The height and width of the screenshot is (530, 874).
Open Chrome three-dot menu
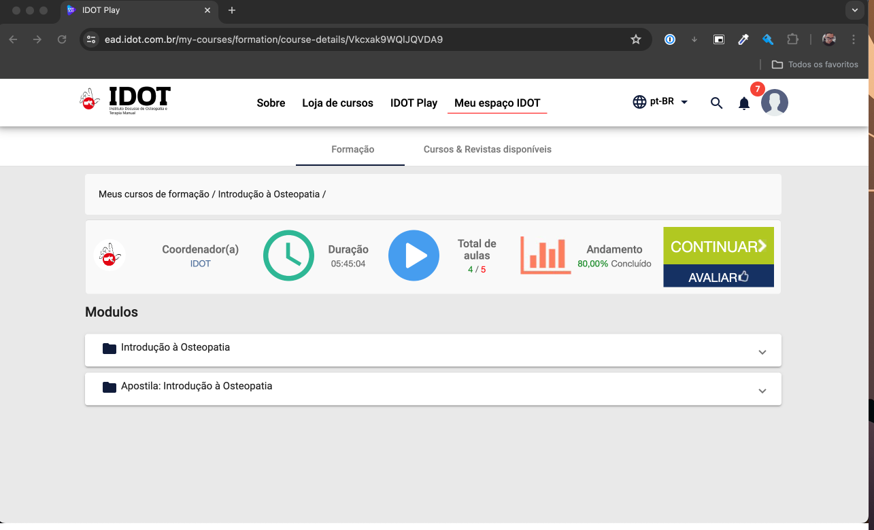[x=854, y=39]
